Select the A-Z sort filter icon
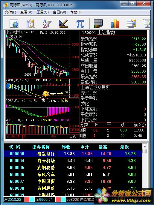 pyautogui.click(x=47, y=24)
